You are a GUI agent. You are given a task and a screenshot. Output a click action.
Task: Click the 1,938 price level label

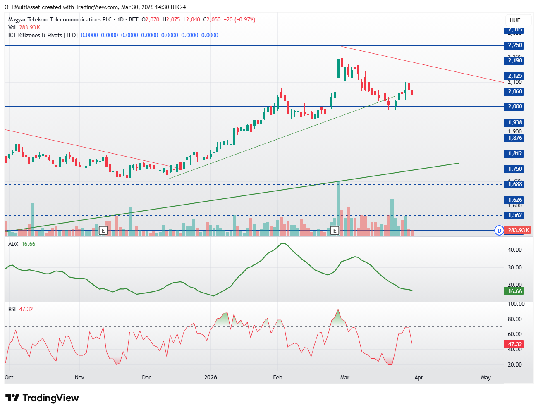pos(514,123)
